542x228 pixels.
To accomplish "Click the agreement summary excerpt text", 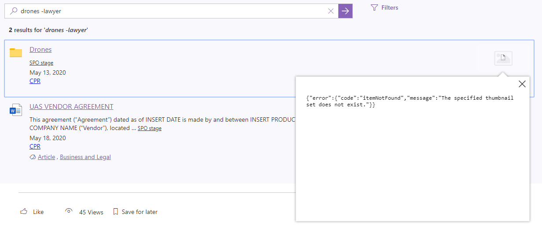I will click(163, 124).
